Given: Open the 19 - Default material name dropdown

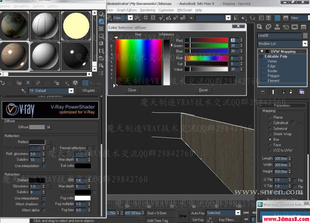Looking at the screenshot, I should pyautogui.click(x=71, y=91).
